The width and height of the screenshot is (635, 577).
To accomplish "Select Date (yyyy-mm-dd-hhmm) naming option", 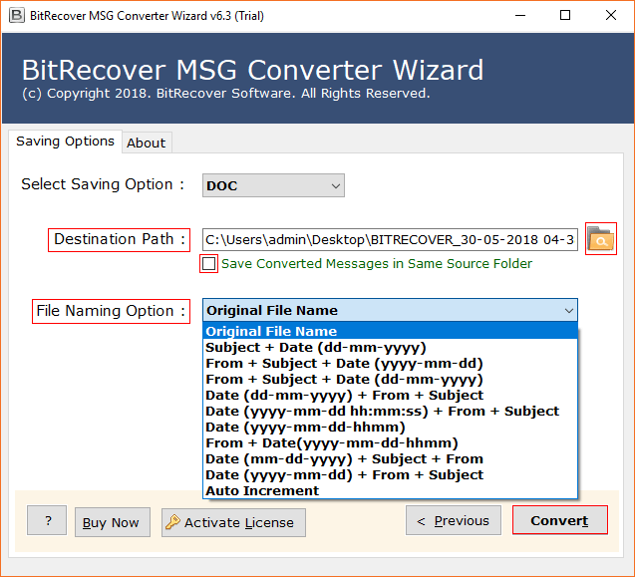I will (390, 428).
